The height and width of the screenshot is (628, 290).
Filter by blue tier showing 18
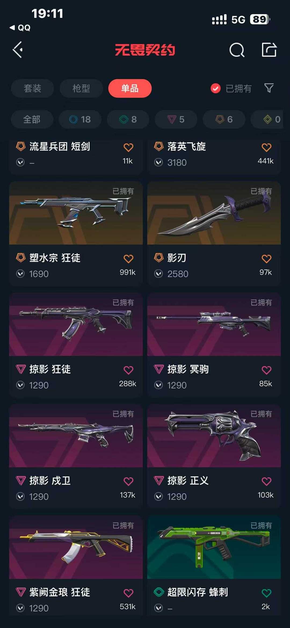point(80,119)
